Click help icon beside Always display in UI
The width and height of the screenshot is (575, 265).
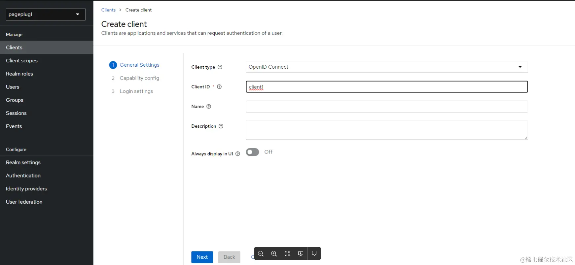pos(237,154)
